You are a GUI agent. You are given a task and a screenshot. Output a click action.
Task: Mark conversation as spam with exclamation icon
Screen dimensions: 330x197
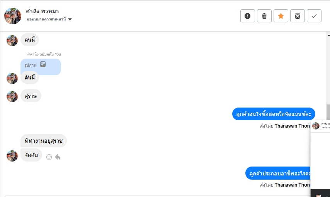[248, 16]
